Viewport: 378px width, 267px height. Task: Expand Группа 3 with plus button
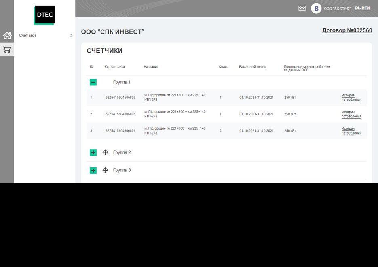93,170
